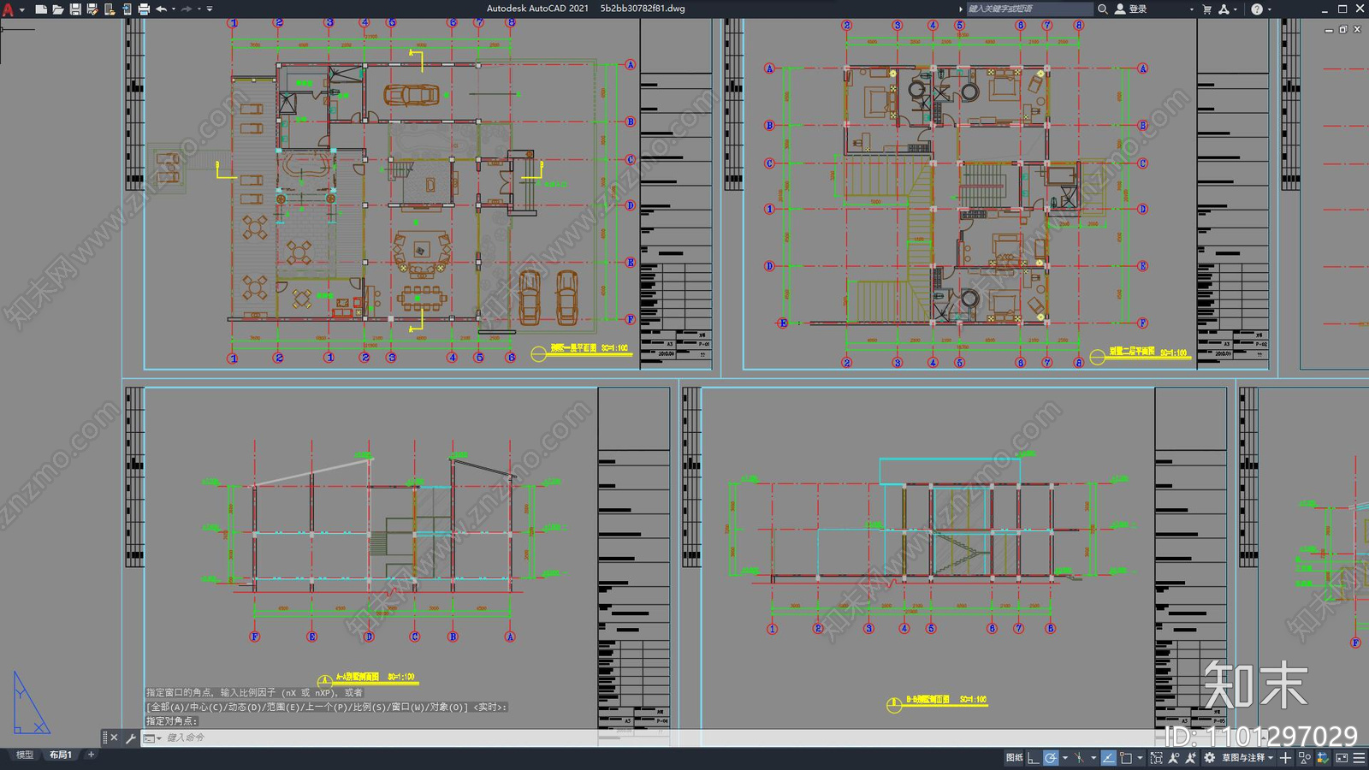The height and width of the screenshot is (770, 1369).
Task: Click the New drawing icon
Action: (x=40, y=9)
